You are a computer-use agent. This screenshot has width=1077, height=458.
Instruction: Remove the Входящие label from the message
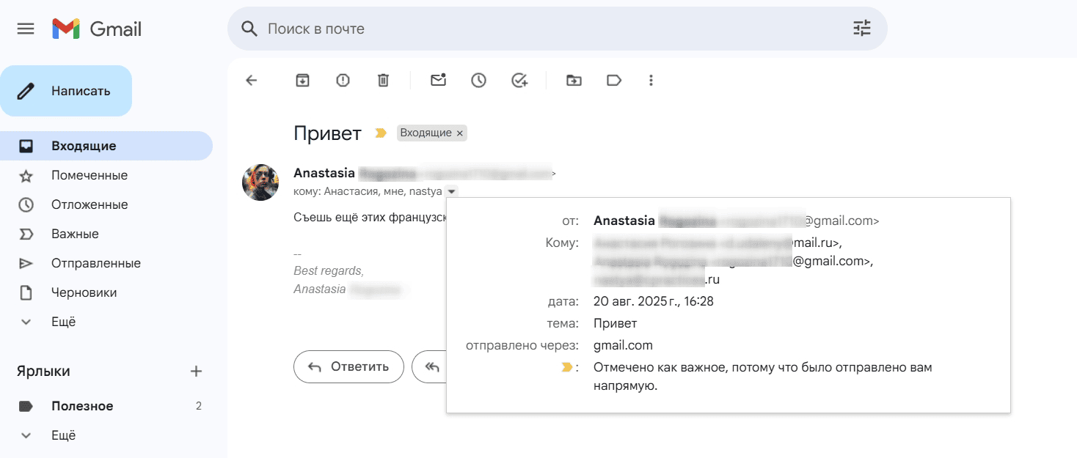(460, 133)
